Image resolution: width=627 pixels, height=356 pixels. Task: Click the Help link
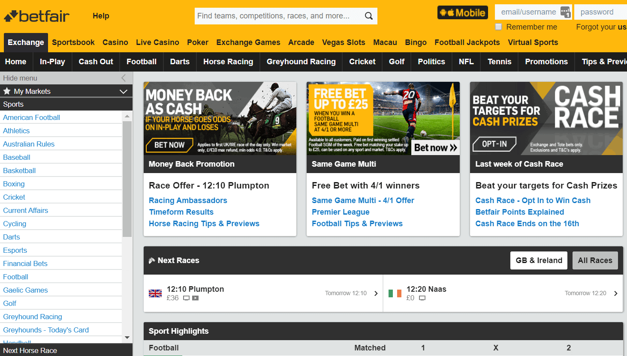pyautogui.click(x=101, y=16)
